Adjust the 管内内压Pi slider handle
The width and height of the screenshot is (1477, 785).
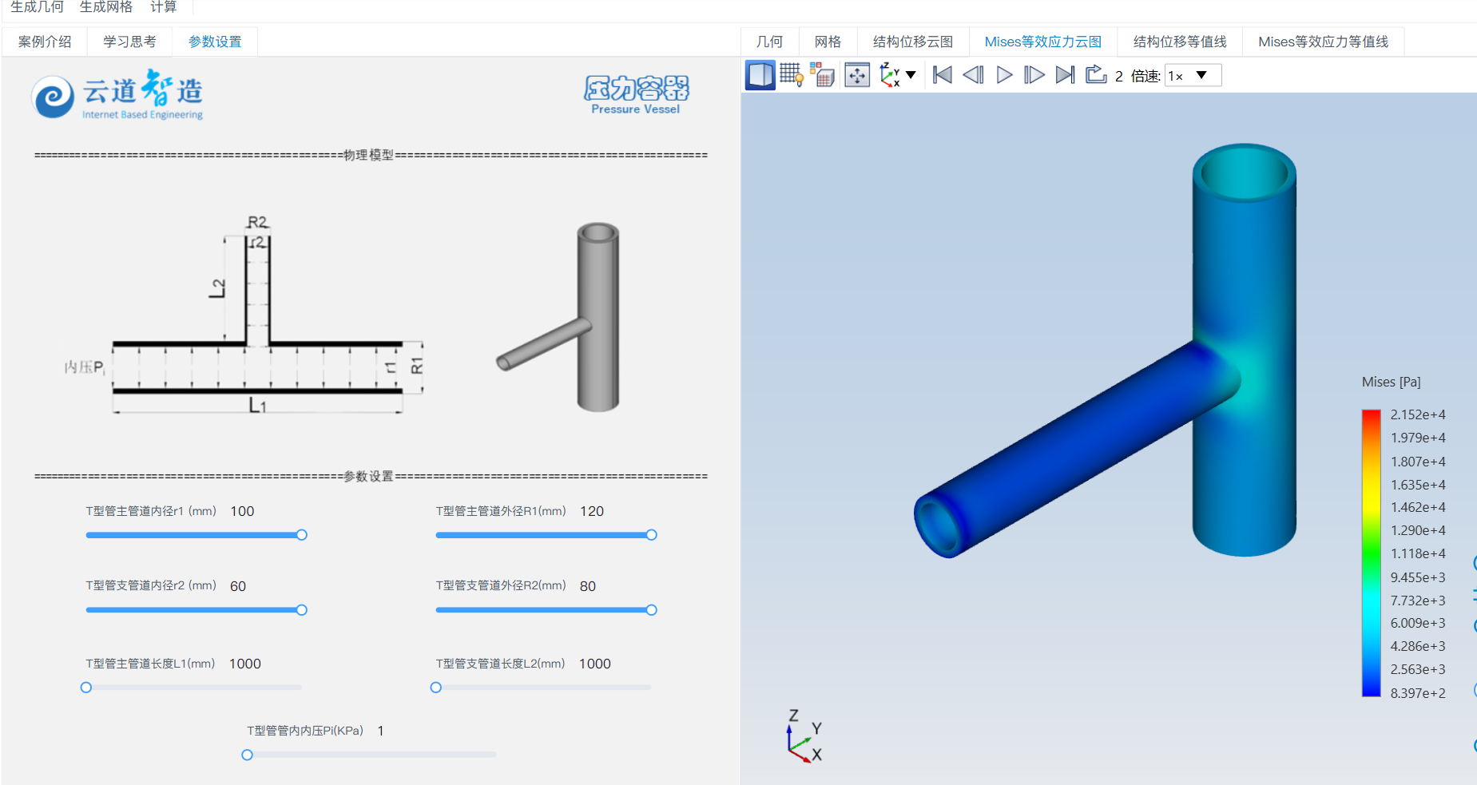click(248, 755)
